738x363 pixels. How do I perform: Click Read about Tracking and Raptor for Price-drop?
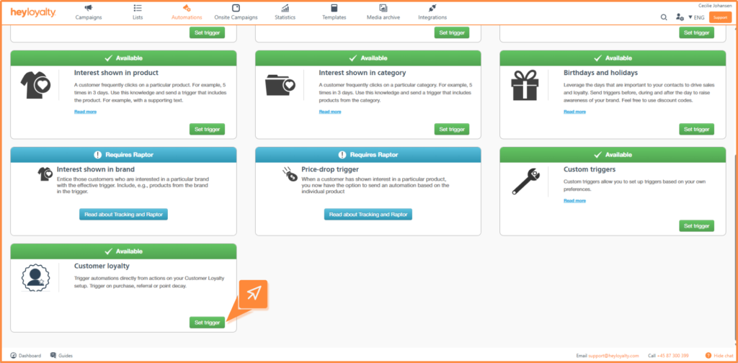[x=368, y=215]
